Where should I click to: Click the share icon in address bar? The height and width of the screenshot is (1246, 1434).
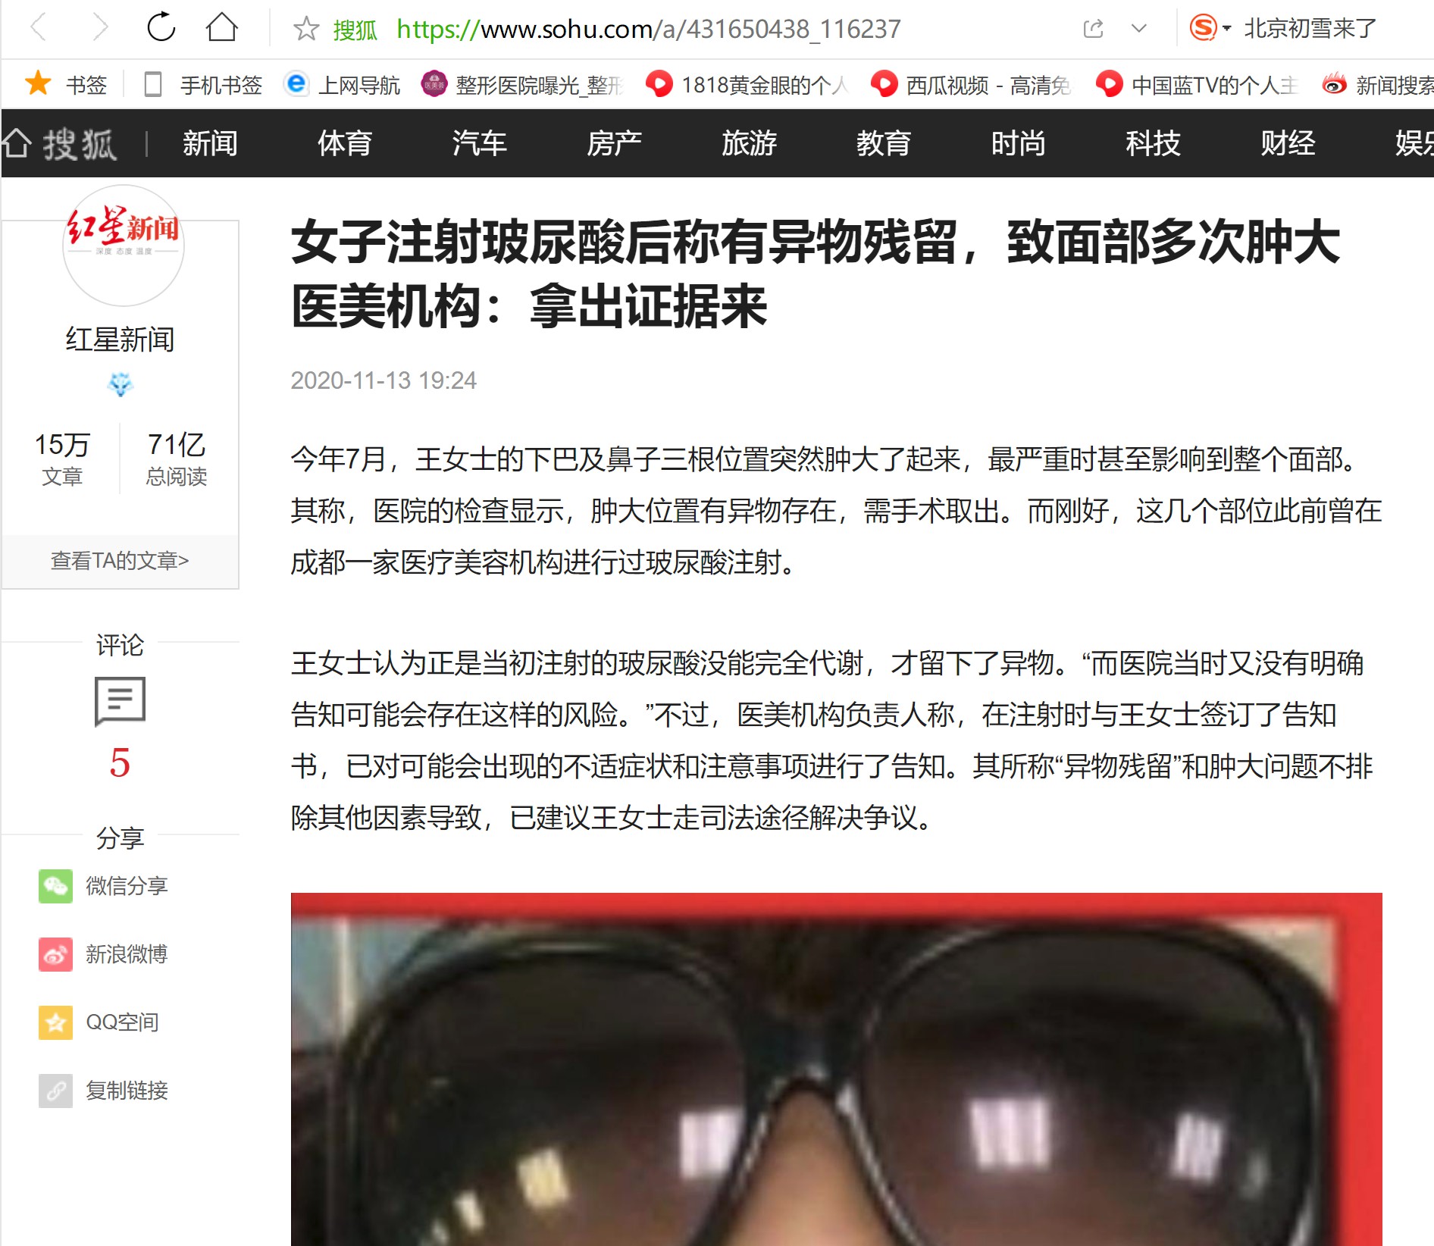pos(1093,29)
